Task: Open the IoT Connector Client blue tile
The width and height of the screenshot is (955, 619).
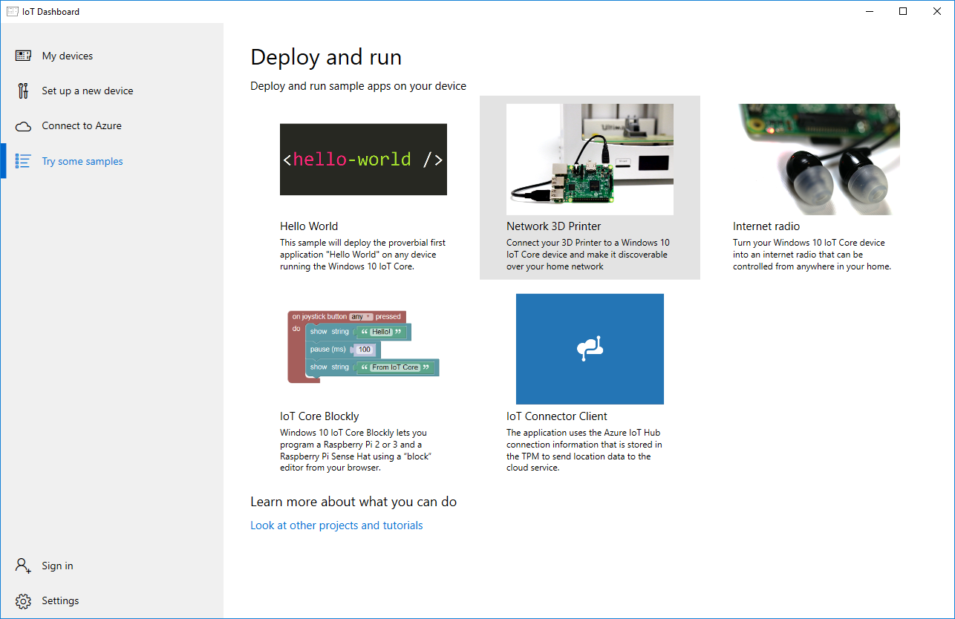Action: coord(590,349)
